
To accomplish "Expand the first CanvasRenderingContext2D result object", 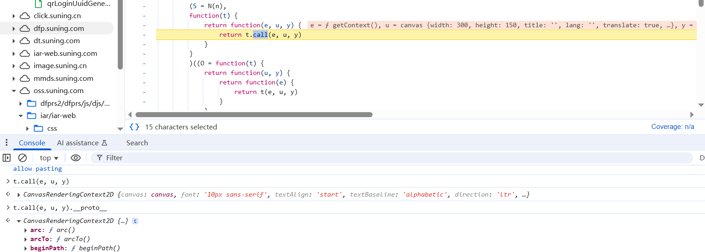I will (19, 195).
